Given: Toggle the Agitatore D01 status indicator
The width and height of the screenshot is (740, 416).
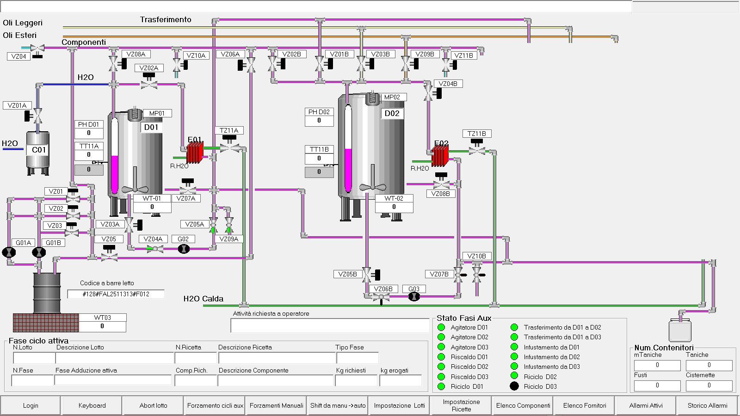Looking at the screenshot, I should point(441,327).
